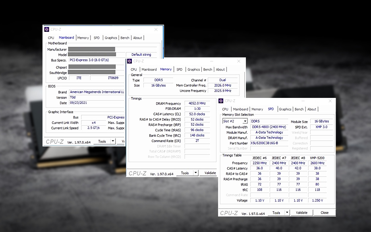This screenshot has width=371, height=232.
Task: Click the Close button in the SPD window
Action: (324, 213)
